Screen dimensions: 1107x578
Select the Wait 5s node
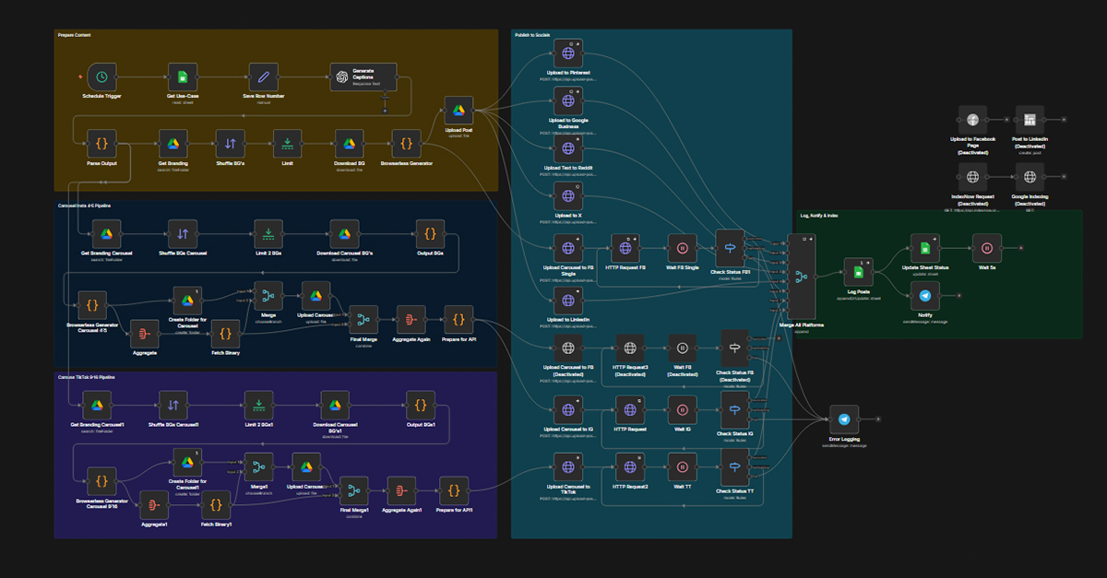(986, 248)
